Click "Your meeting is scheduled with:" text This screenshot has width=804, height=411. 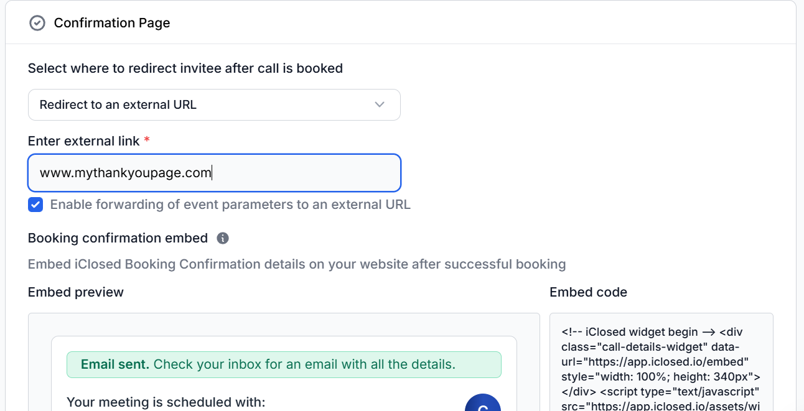click(166, 402)
